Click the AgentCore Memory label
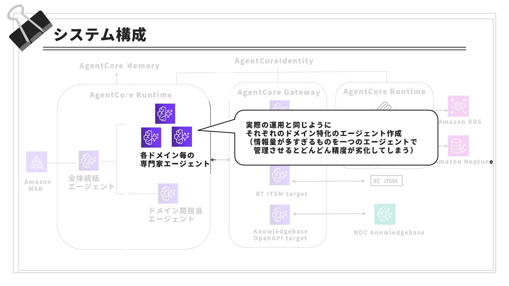 [x=119, y=66]
